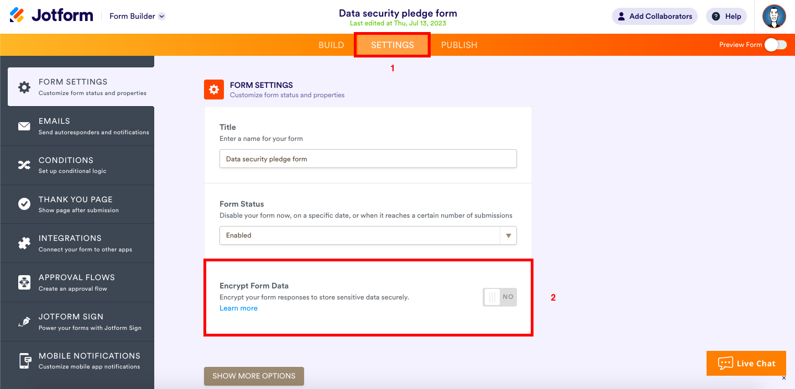Click the Thank You Page checkmark icon
Image resolution: width=795 pixels, height=389 pixels.
coord(24,204)
